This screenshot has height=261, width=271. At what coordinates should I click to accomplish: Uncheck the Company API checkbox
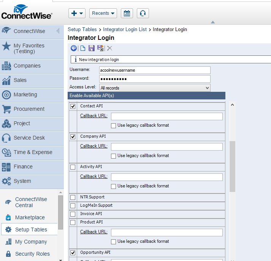point(73,137)
